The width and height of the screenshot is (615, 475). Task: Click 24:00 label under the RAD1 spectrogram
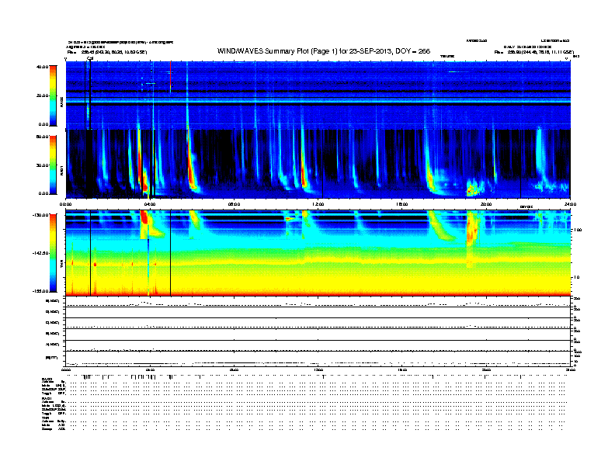coord(570,204)
